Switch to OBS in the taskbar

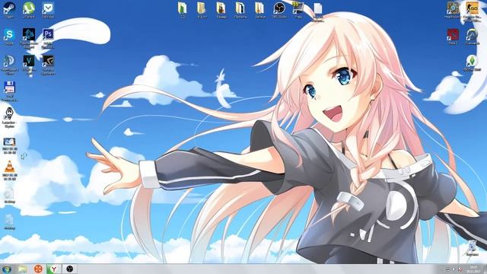(69, 269)
